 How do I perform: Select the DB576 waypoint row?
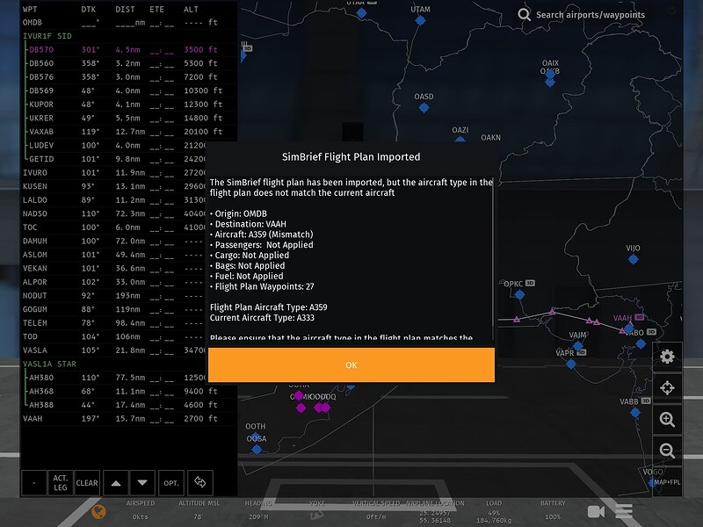[x=128, y=77]
